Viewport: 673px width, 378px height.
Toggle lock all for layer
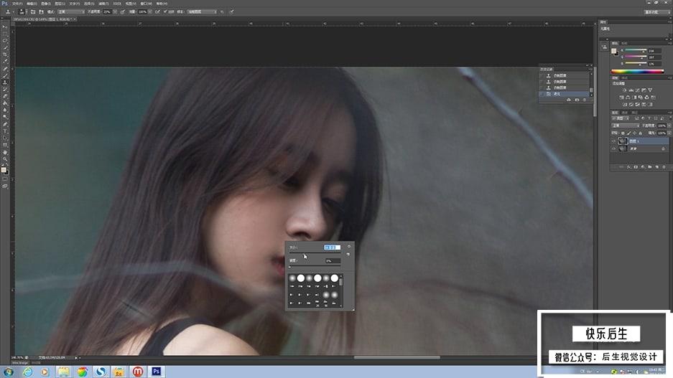pyautogui.click(x=641, y=133)
